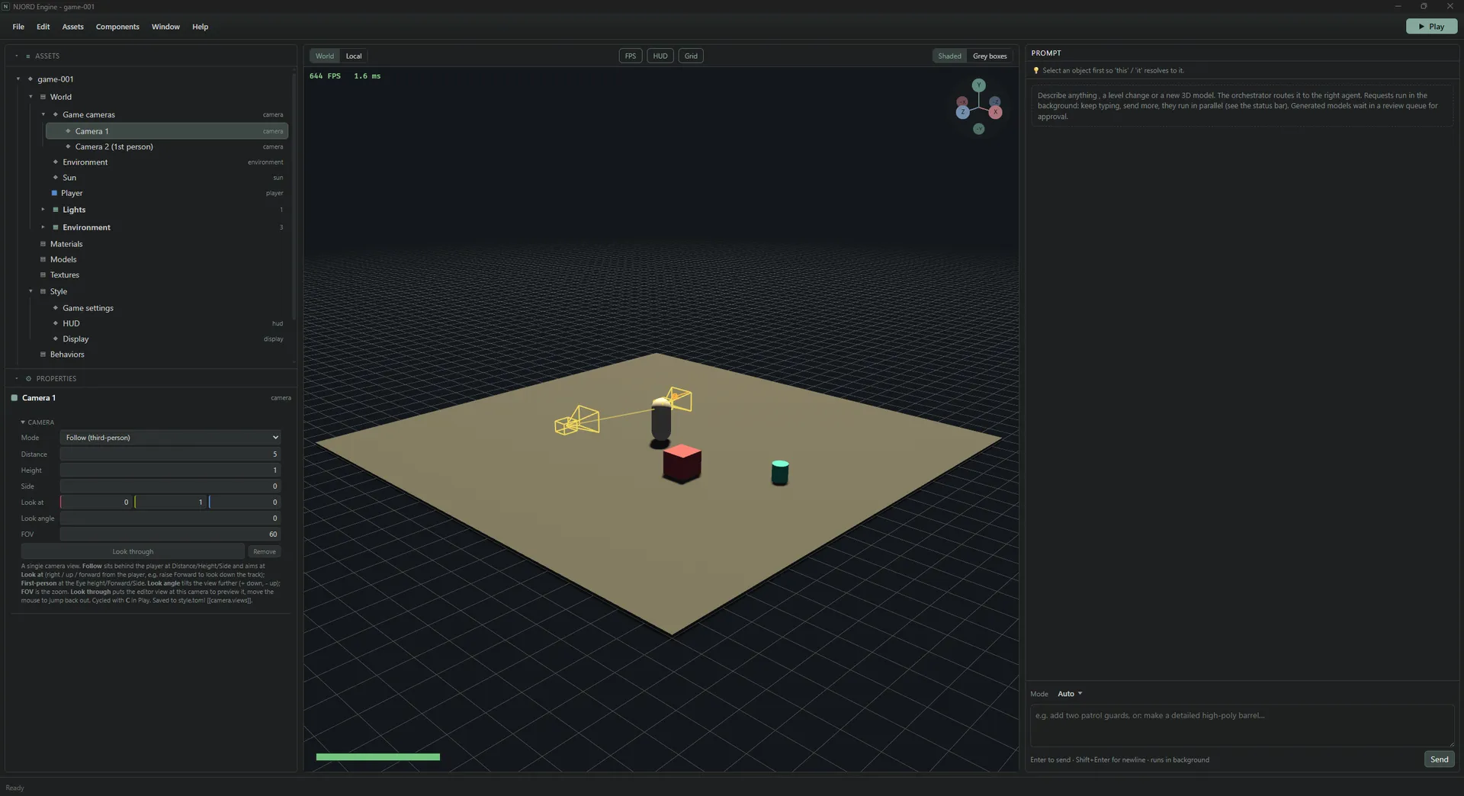Snap view to the light blue Z axis gizmo
Image resolution: width=1464 pixels, height=796 pixels.
pos(962,112)
